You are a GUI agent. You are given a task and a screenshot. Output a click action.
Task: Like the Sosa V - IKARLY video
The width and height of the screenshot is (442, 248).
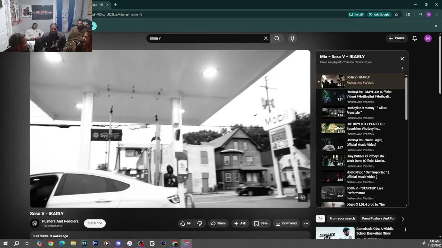(185, 223)
